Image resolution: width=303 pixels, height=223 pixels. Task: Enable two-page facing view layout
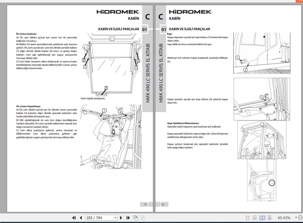[x=262, y=218]
